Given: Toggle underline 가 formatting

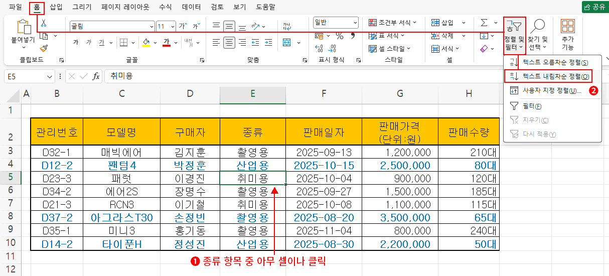Looking at the screenshot, I should pos(101,42).
